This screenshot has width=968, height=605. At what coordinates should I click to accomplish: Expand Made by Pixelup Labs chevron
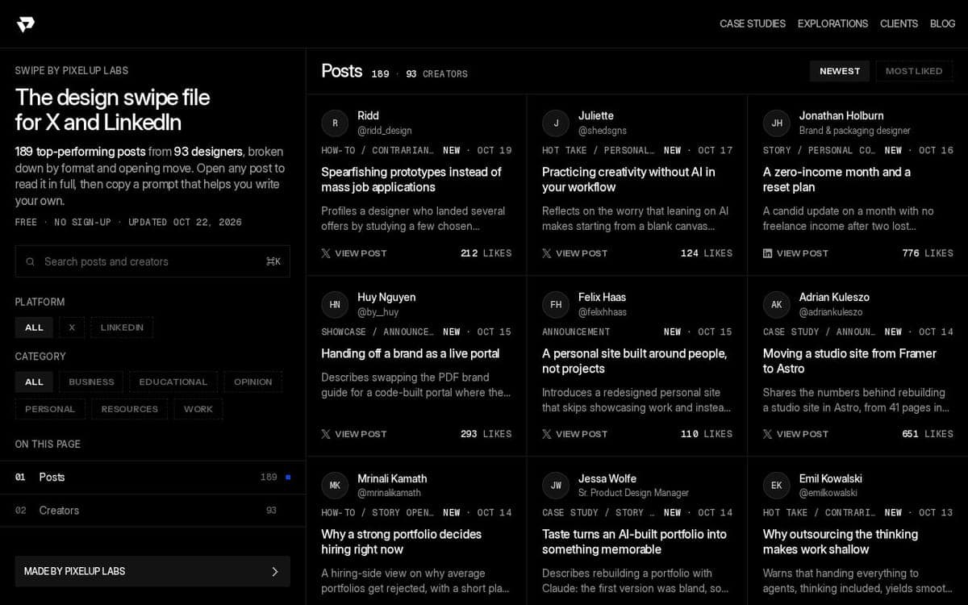click(x=274, y=571)
